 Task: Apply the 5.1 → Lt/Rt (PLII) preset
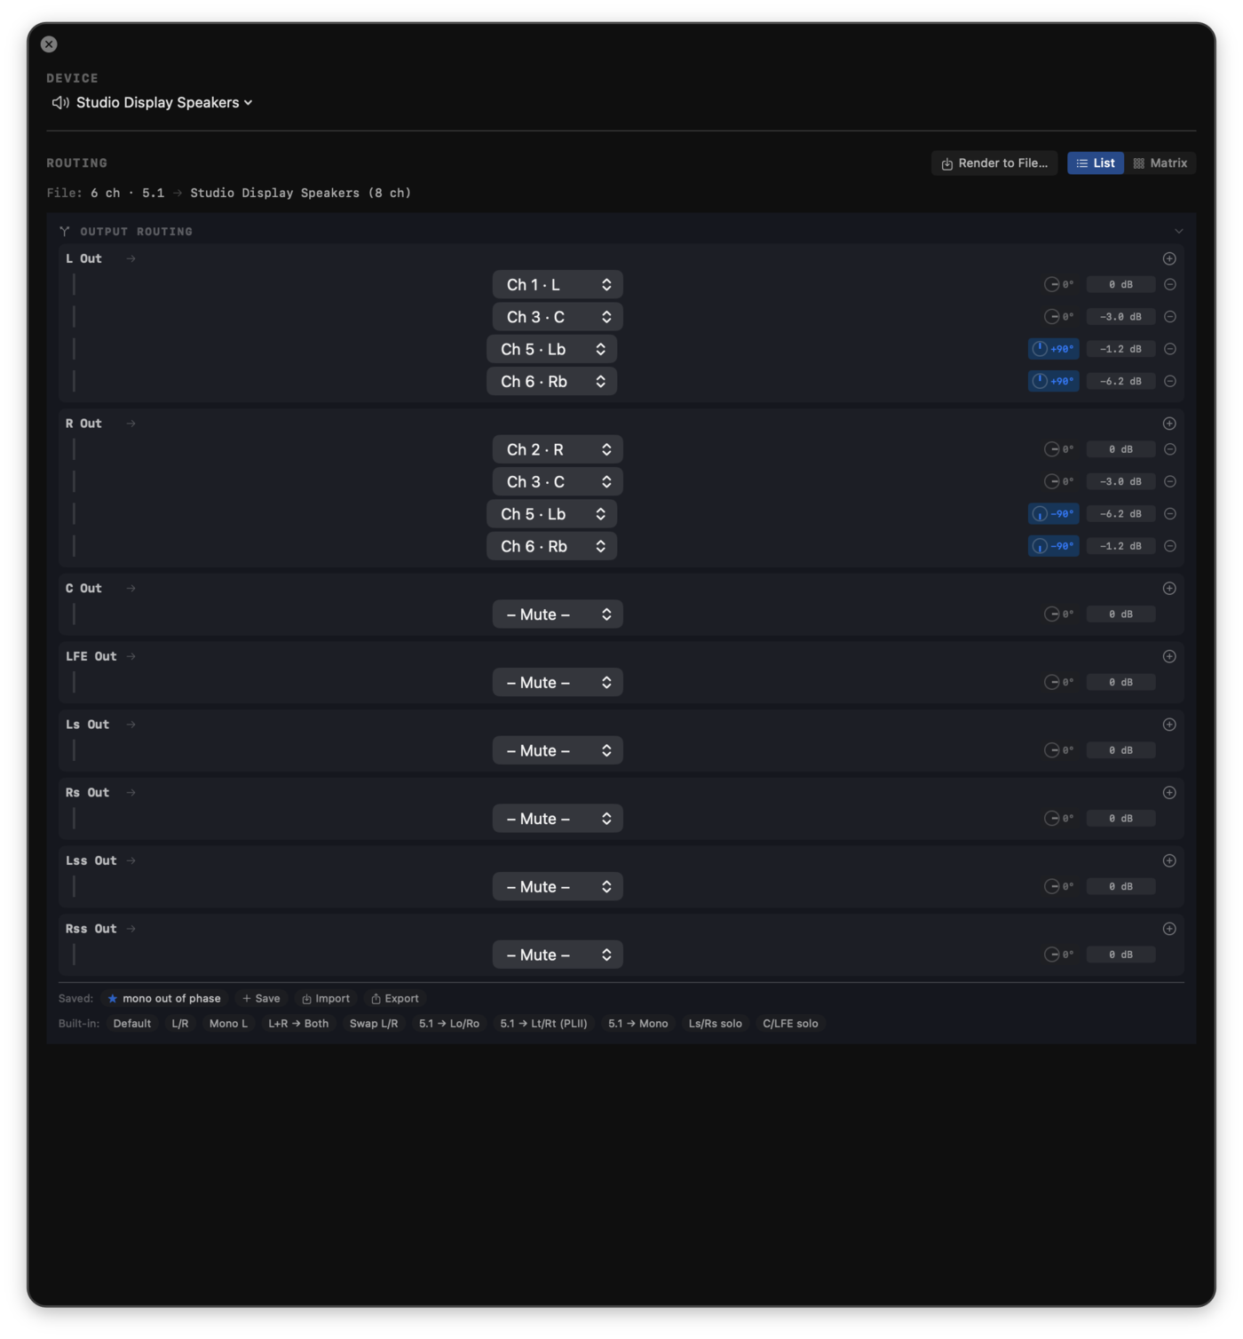point(543,1024)
